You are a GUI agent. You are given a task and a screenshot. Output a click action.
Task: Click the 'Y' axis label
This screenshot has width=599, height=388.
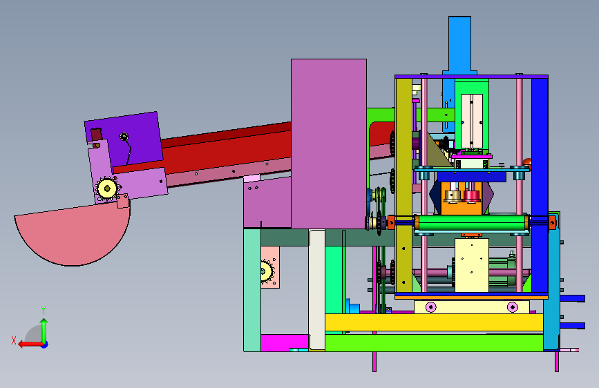(x=44, y=311)
